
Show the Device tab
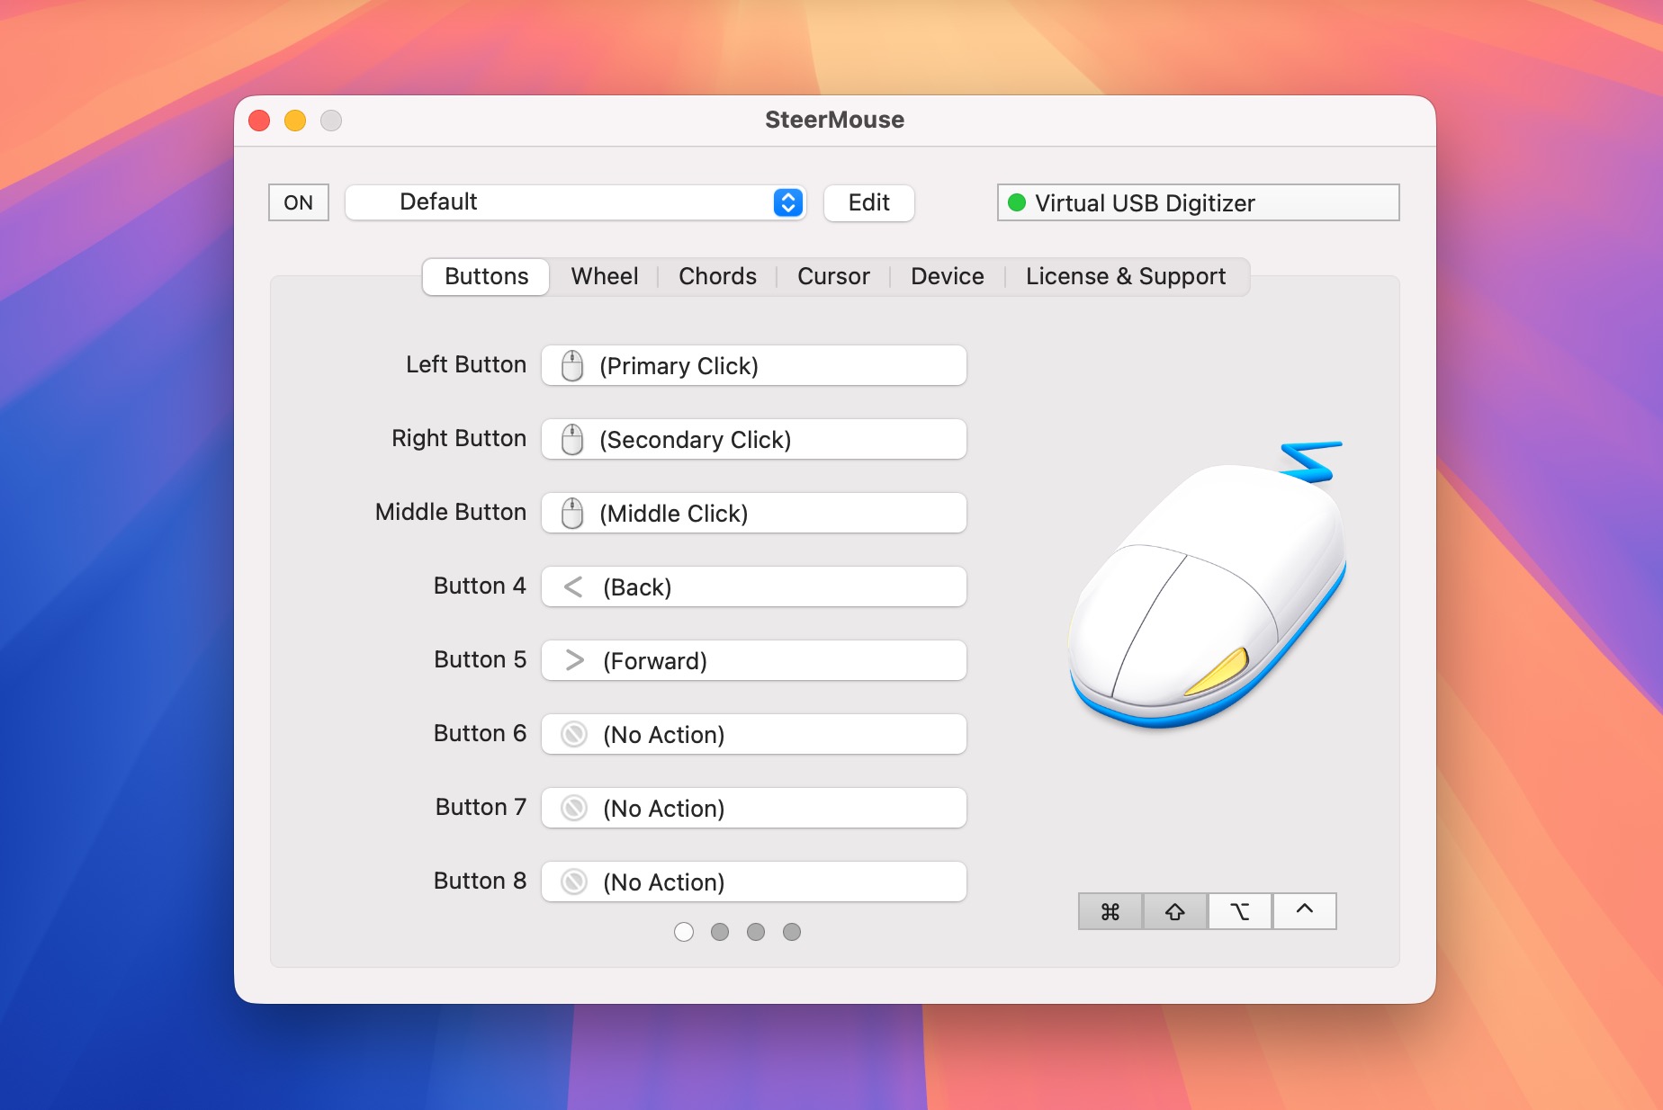948,276
